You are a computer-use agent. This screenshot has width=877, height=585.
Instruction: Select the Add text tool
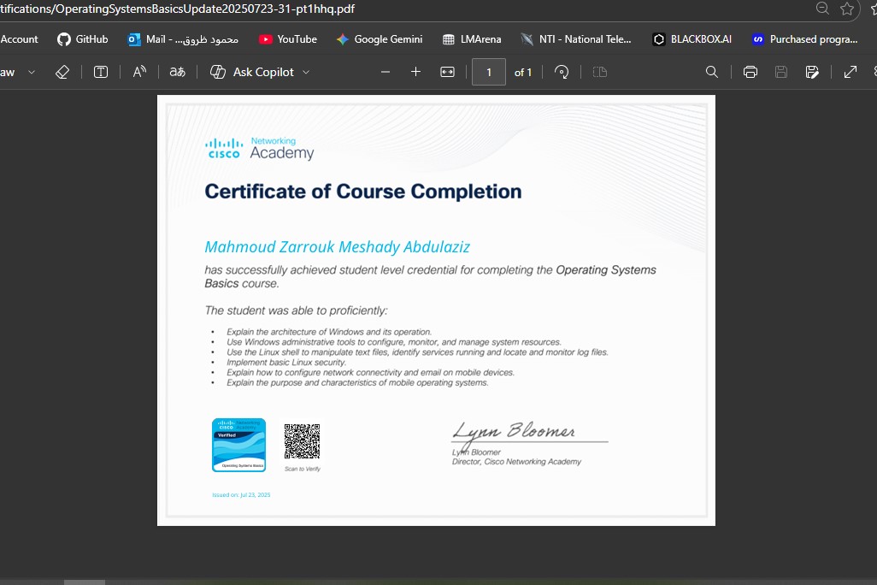100,72
